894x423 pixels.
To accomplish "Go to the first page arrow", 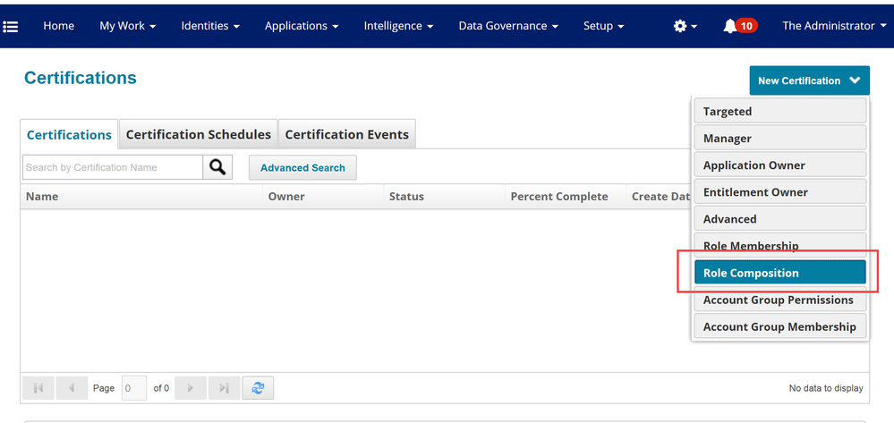I will coord(38,388).
